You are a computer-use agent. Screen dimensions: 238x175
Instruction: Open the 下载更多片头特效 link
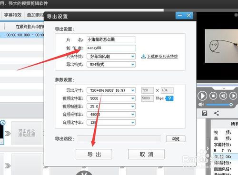(x=162, y=56)
